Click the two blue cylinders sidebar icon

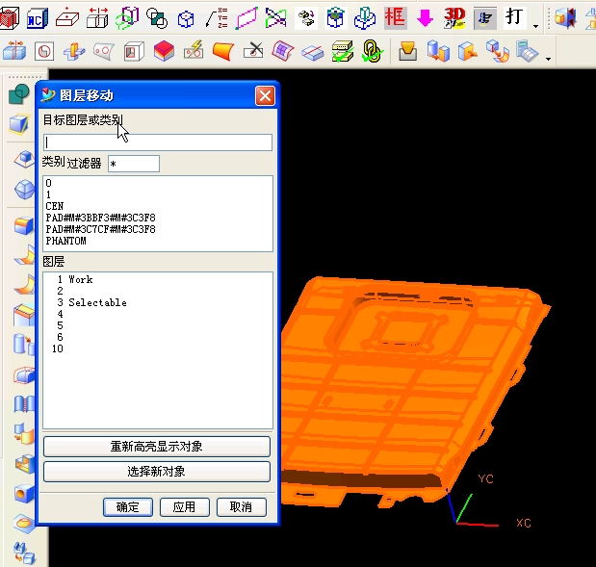click(x=23, y=344)
